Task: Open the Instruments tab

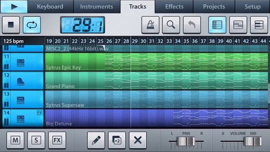Action: coord(97,7)
